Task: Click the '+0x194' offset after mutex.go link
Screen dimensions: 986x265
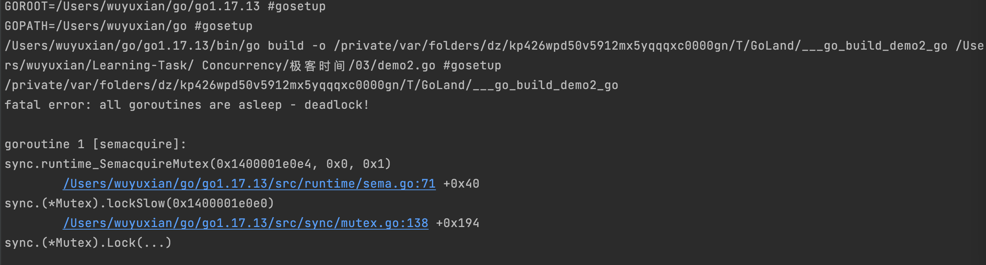Action: click(458, 223)
